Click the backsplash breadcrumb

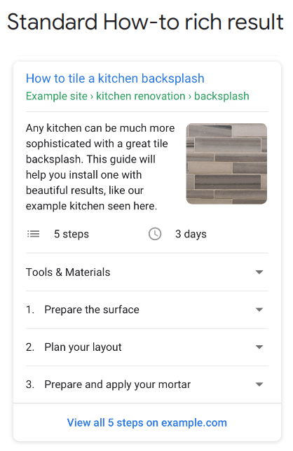[x=222, y=96]
